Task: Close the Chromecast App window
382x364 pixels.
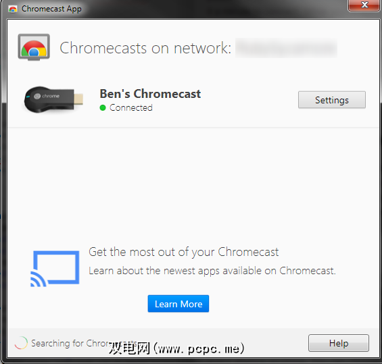Action: coord(364,5)
